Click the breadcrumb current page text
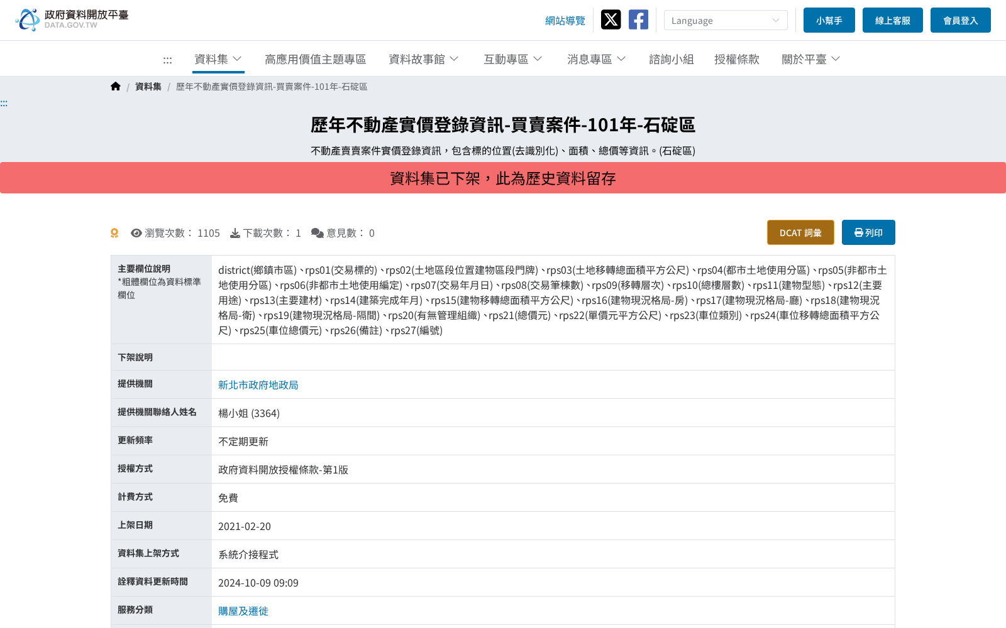The image size is (1006, 628). 272,87
